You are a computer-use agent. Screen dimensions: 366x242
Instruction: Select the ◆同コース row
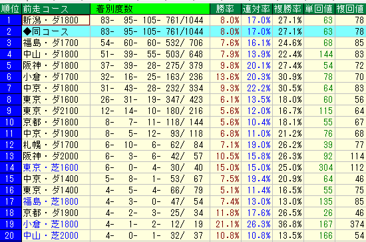click(183, 31)
